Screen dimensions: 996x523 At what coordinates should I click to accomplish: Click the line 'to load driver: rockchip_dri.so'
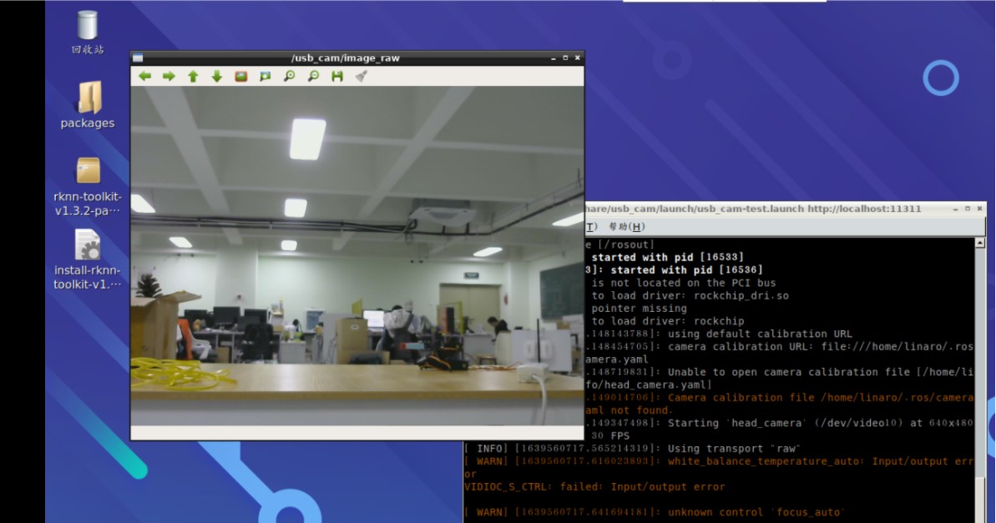[x=690, y=296]
